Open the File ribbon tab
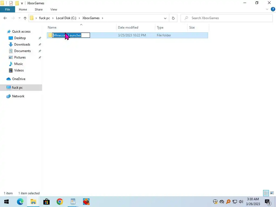Screen dimensions: 276x207 [8, 9]
